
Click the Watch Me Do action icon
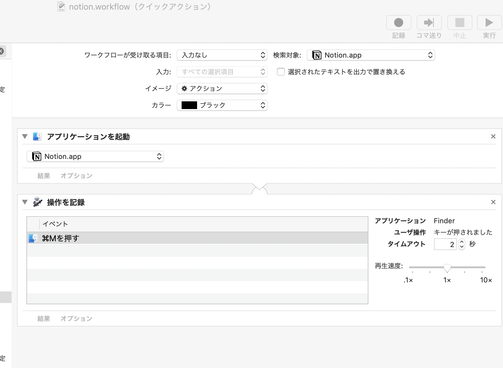pos(38,202)
